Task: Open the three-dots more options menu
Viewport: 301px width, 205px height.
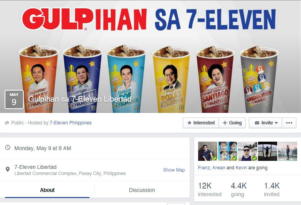Action: 289,123
